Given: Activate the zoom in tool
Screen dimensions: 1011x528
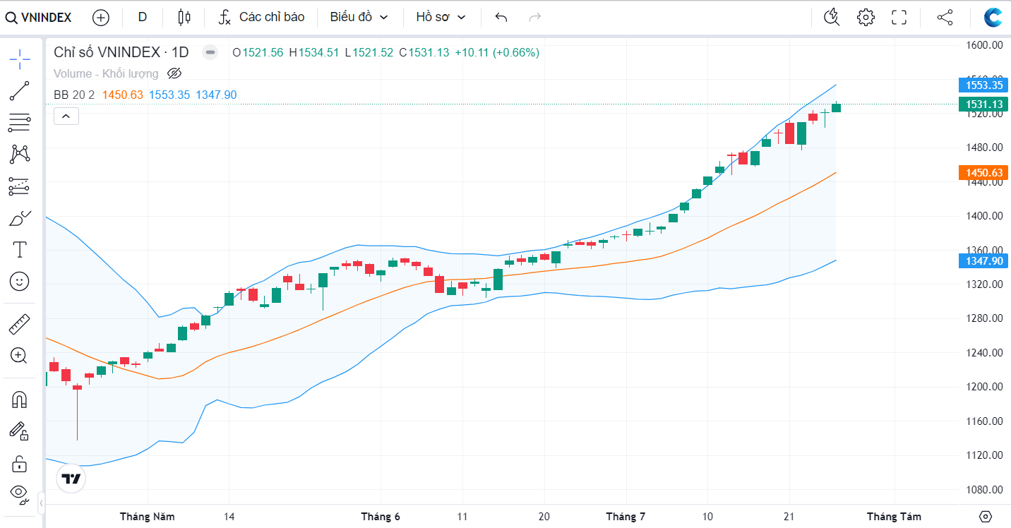Looking at the screenshot, I should point(20,355).
